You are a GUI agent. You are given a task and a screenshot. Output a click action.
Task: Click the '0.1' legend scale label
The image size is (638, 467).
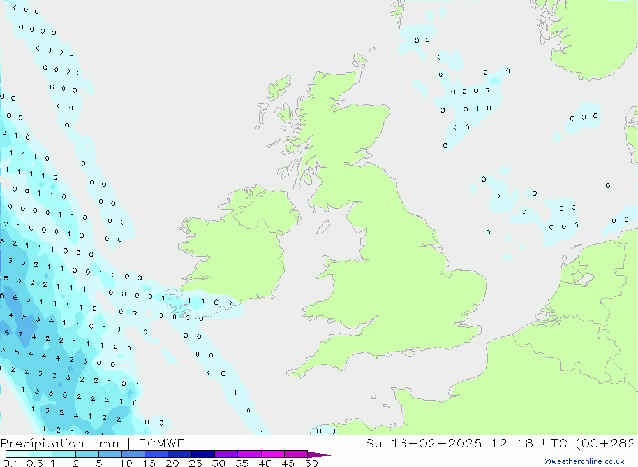(x=11, y=463)
